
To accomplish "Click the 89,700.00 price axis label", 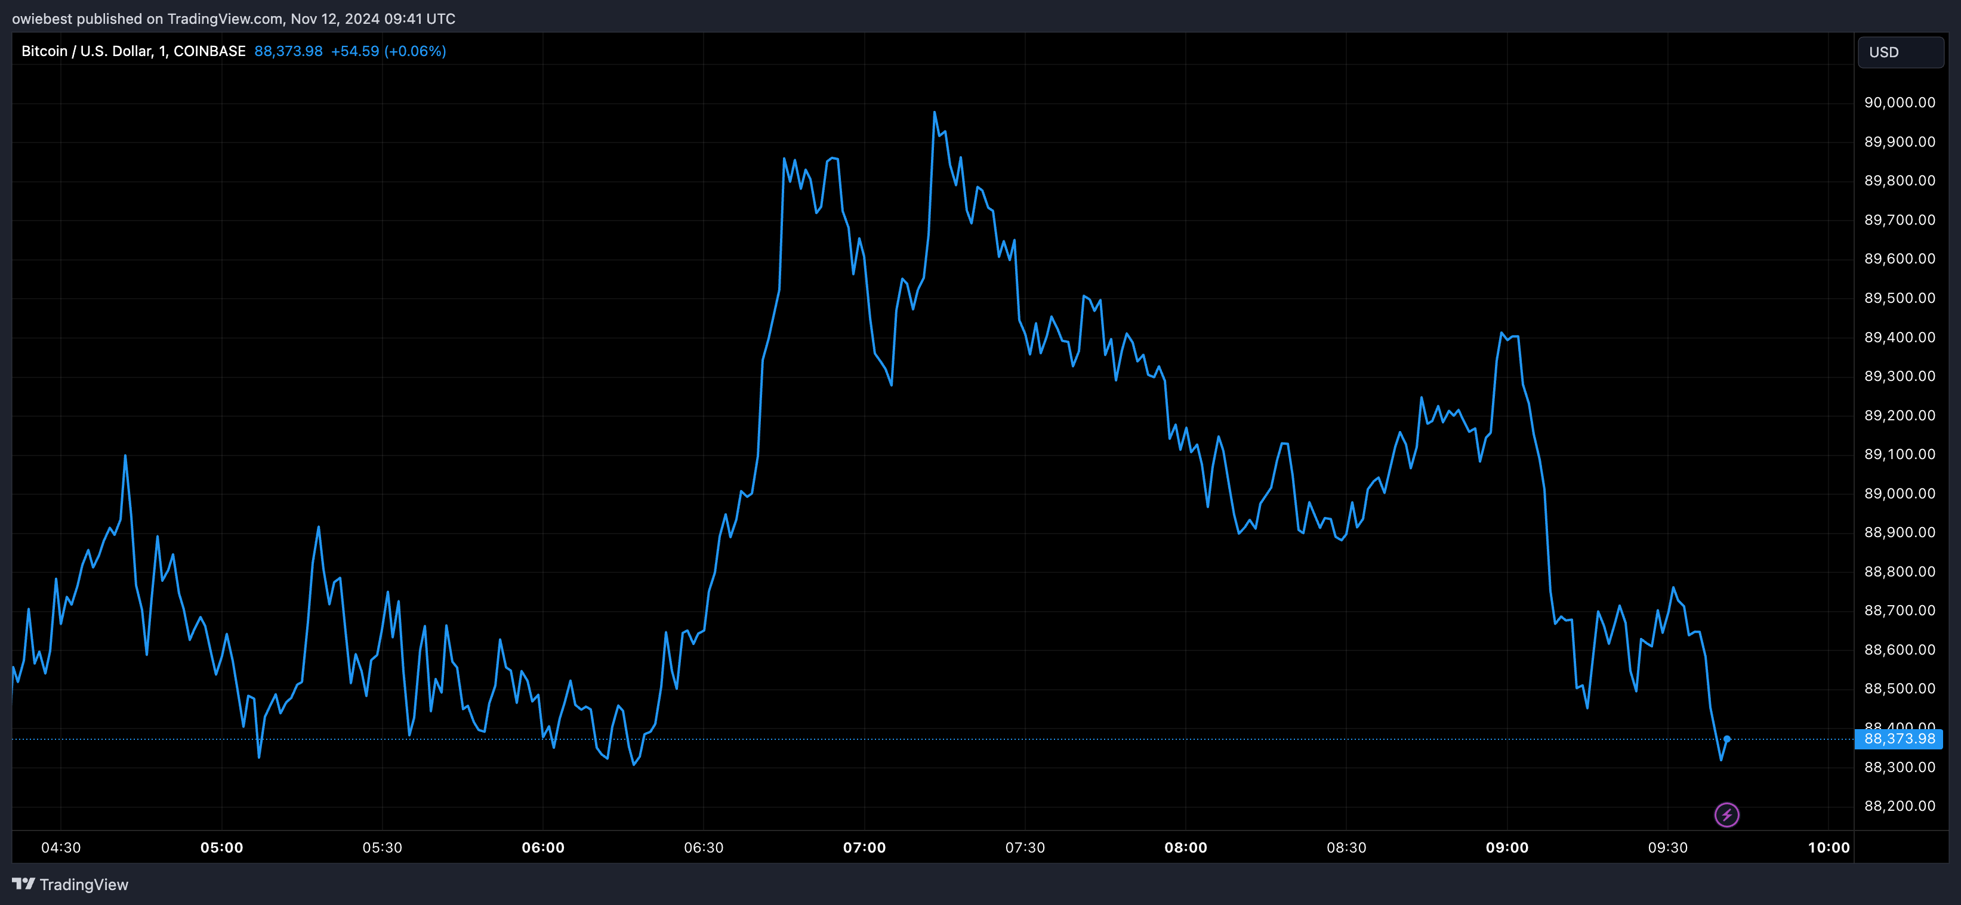I will point(1900,220).
